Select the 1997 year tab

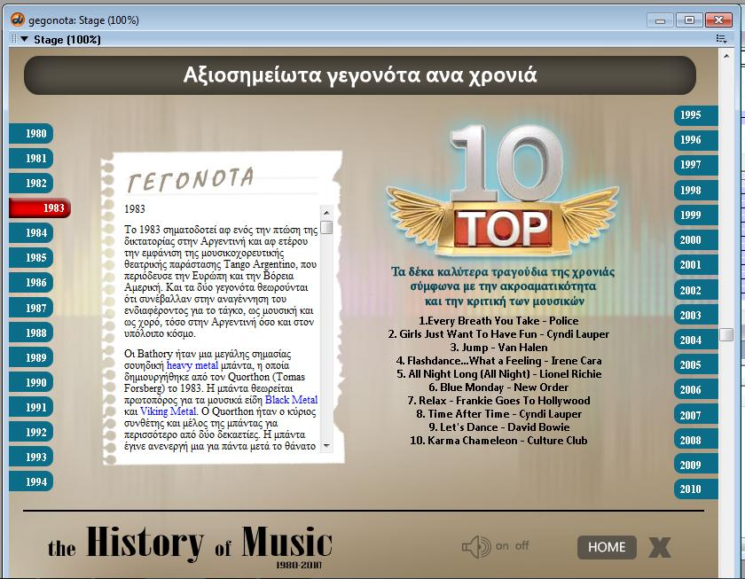695,164
